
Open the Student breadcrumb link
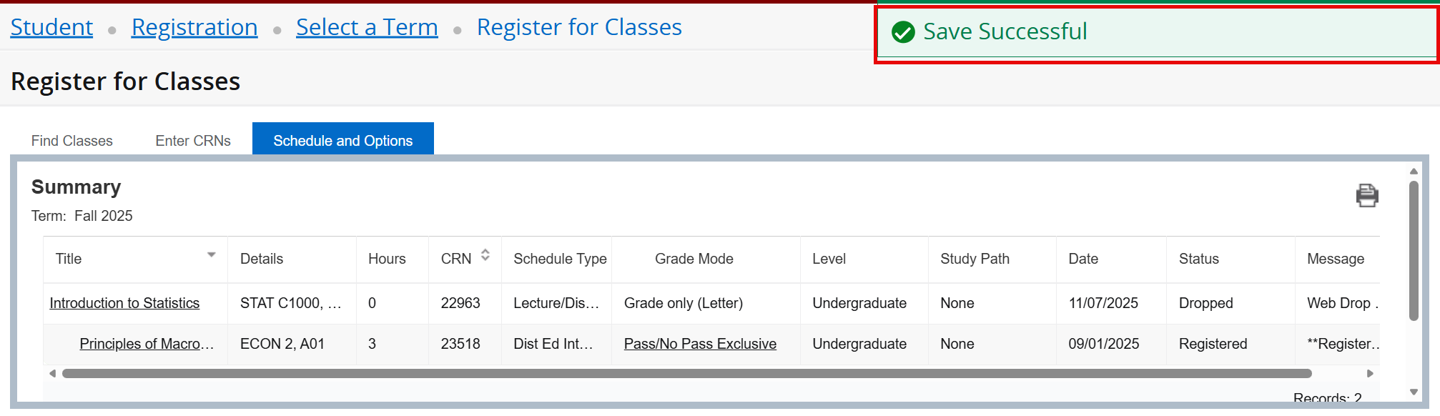pos(51,26)
